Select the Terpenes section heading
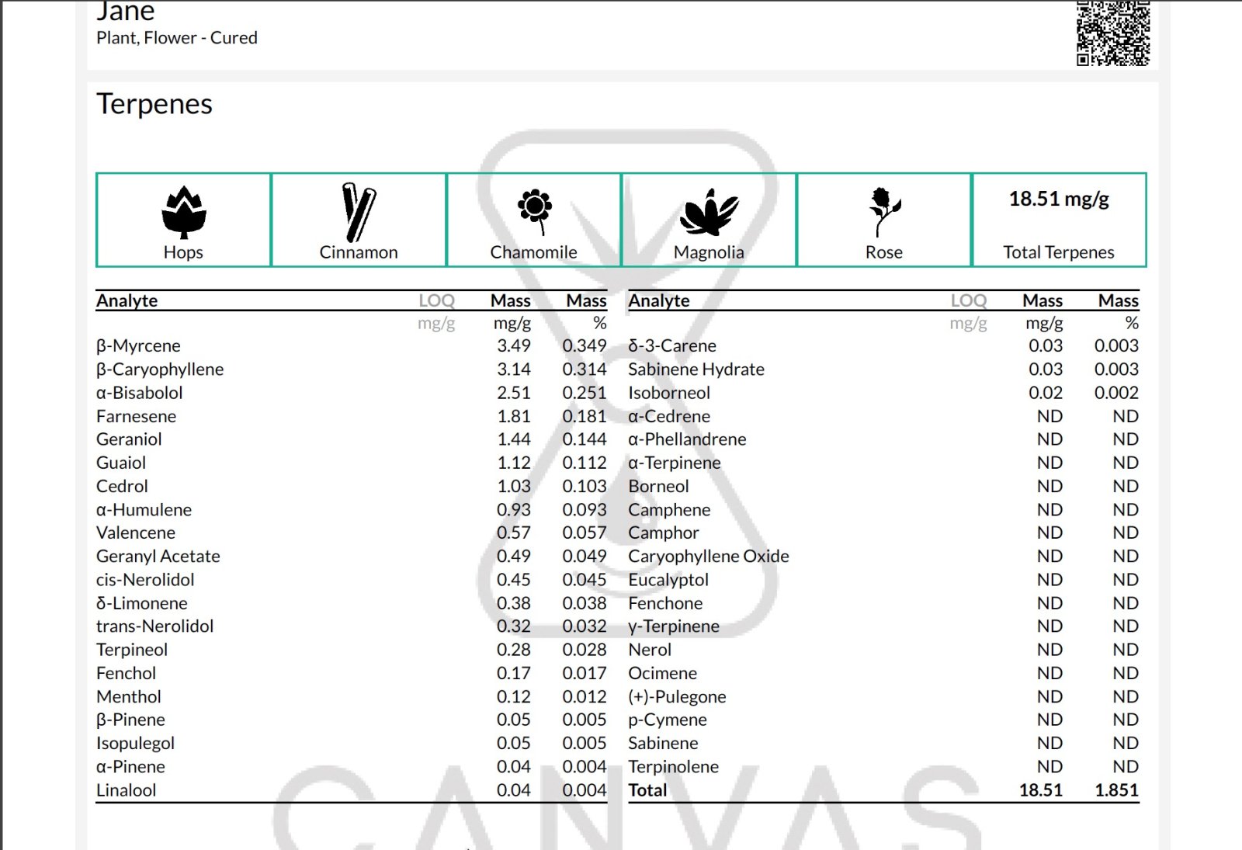Screen dimensions: 1242x850 (154, 104)
